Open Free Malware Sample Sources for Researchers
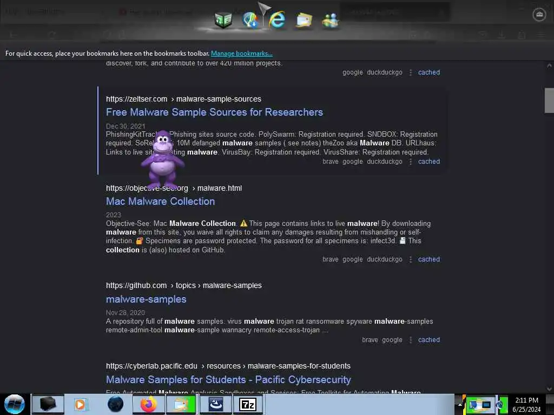The image size is (554, 415). (x=214, y=112)
